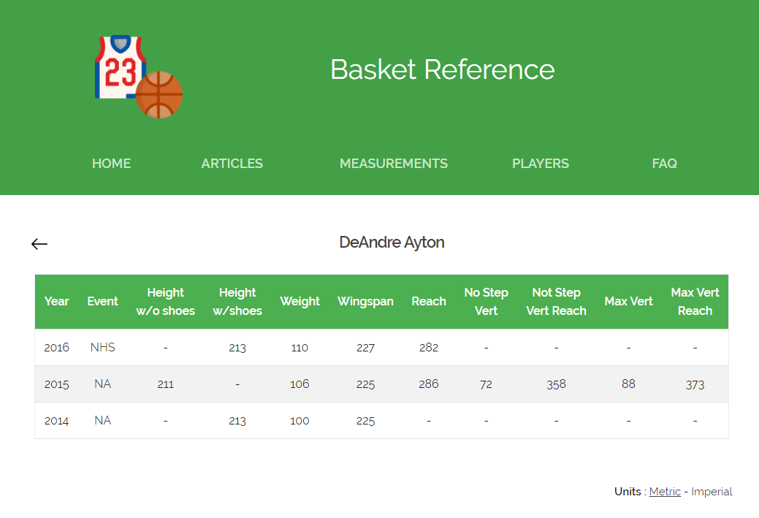Viewport: 759px width, 518px height.
Task: Open the NHS event link for 2016
Action: 102,347
